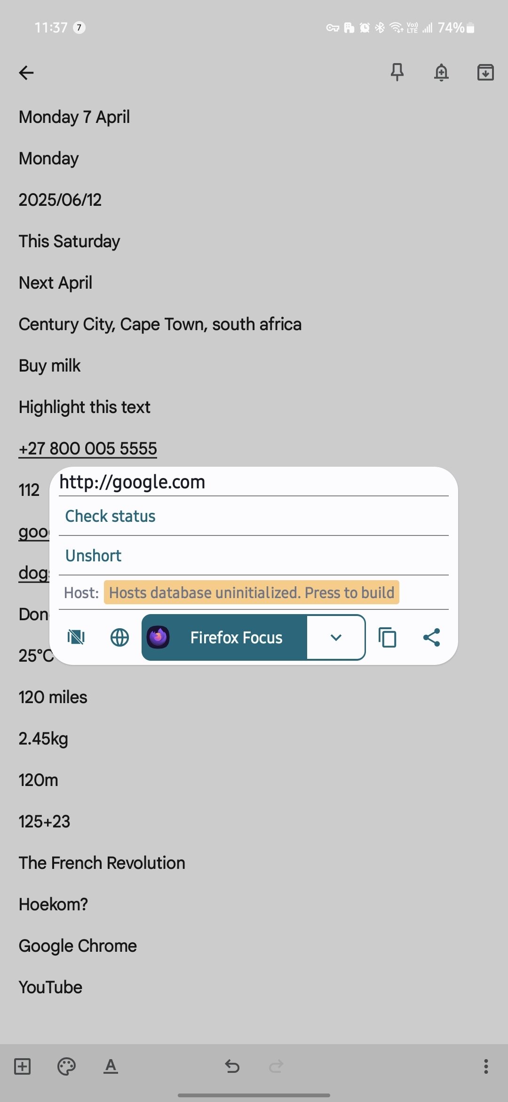The height and width of the screenshot is (1102, 508).
Task: Archive the note using the archive icon
Action: click(x=485, y=73)
